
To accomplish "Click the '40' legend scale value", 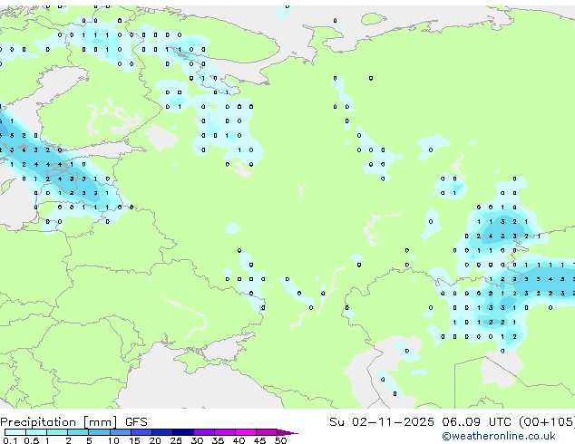I will pyautogui.click(x=239, y=440).
